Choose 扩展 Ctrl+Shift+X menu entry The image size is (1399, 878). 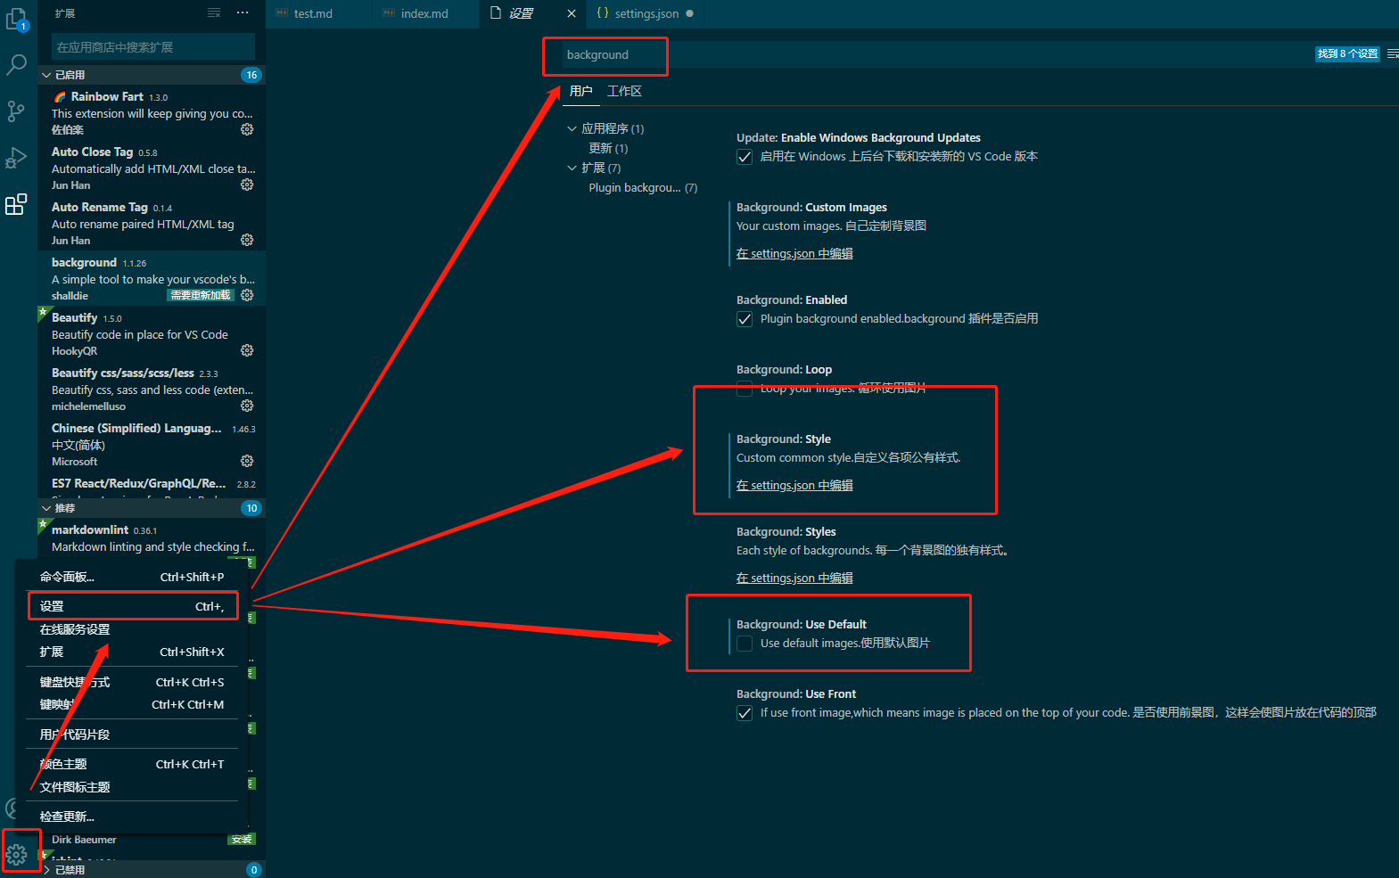click(132, 652)
